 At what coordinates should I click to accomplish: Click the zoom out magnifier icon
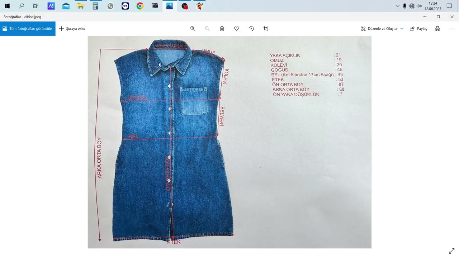pyautogui.click(x=207, y=29)
